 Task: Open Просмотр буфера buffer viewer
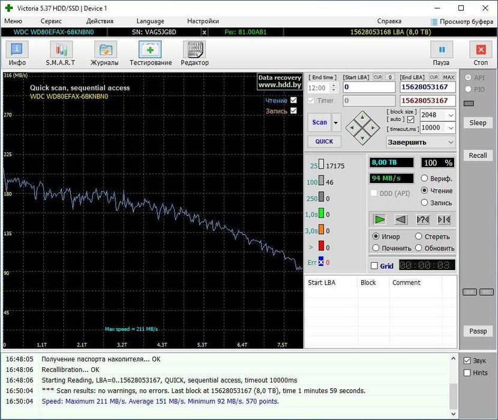tap(462, 21)
